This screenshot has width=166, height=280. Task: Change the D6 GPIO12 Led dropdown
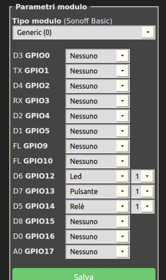click(x=97, y=176)
